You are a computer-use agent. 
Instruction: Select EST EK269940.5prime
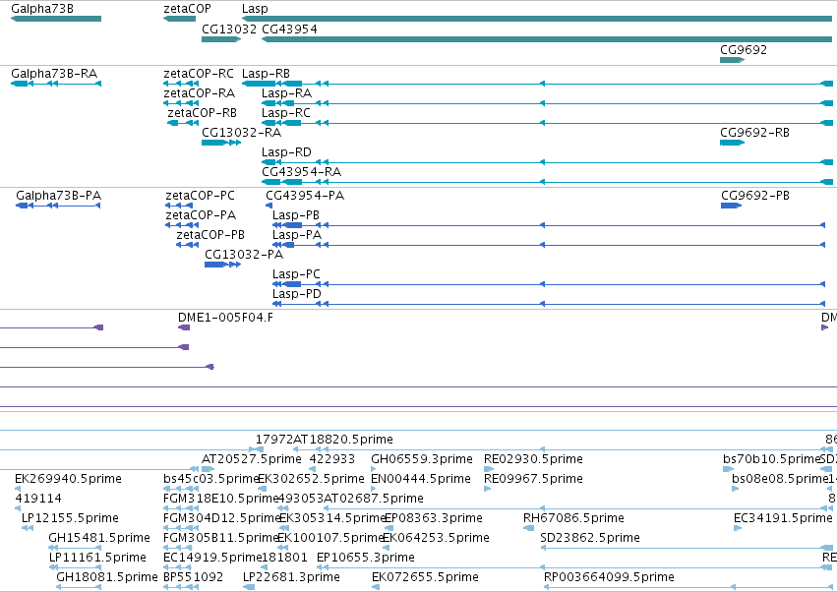(x=18, y=489)
